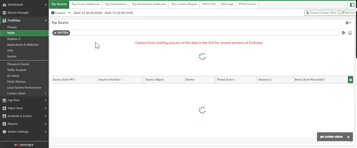Viewport: 357px width, 148px height.
Task: Collapse the FortiView menu section
Action: click(46, 20)
